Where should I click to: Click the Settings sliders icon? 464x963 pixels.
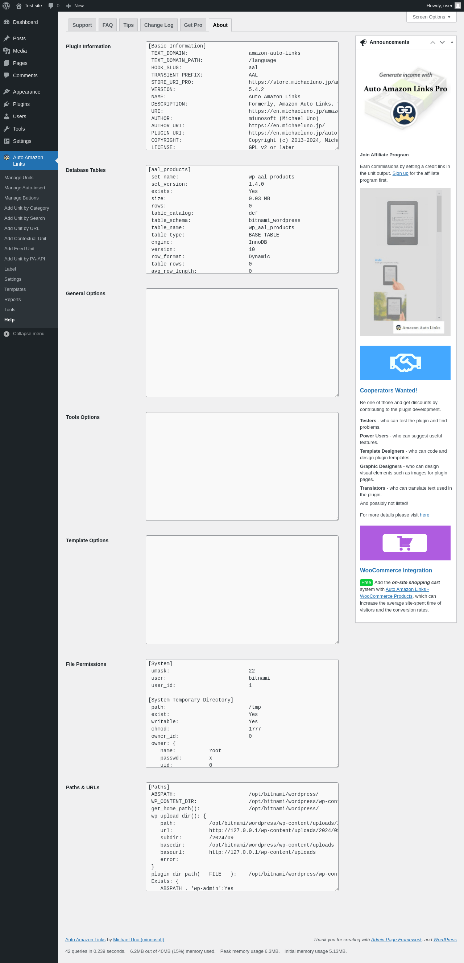tap(7, 141)
